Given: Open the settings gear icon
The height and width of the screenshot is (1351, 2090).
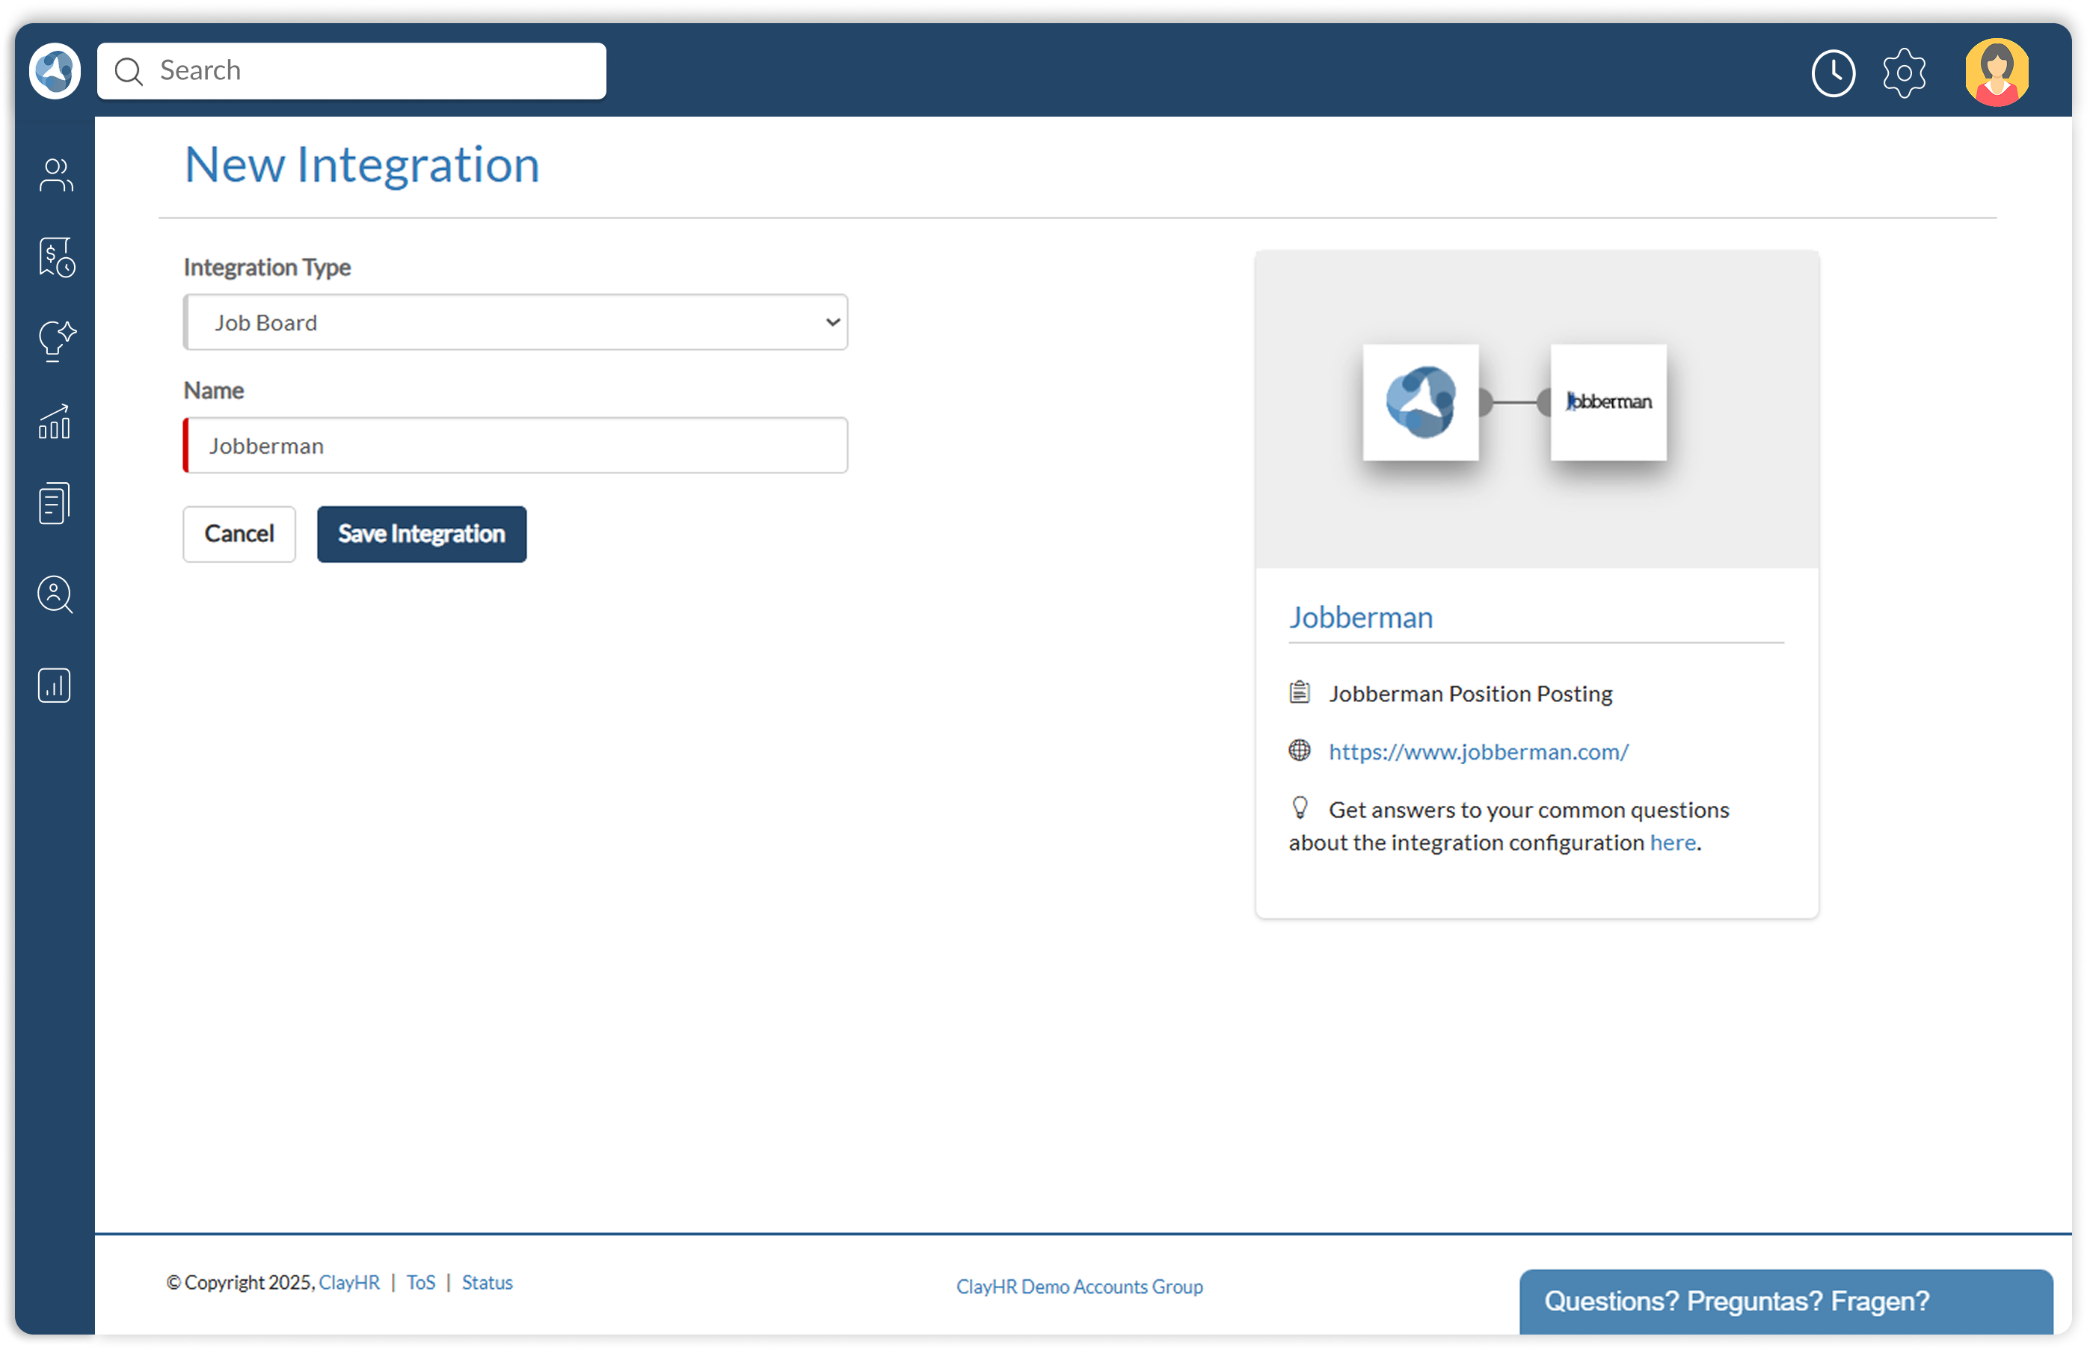Looking at the screenshot, I should pos(1903,73).
